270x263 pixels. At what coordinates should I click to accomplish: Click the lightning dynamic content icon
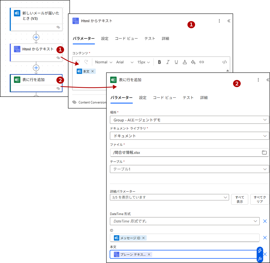pos(260,251)
